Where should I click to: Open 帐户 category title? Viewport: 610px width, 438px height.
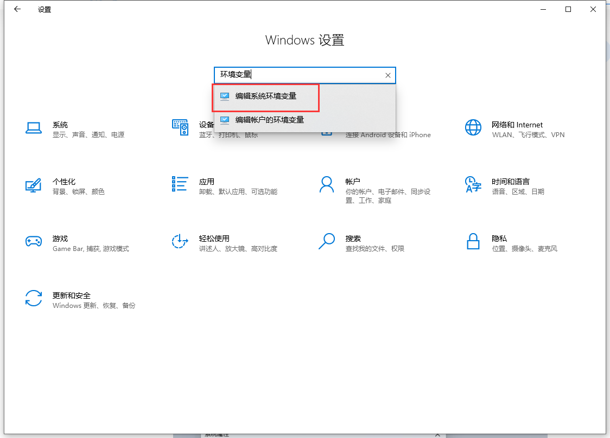353,182
